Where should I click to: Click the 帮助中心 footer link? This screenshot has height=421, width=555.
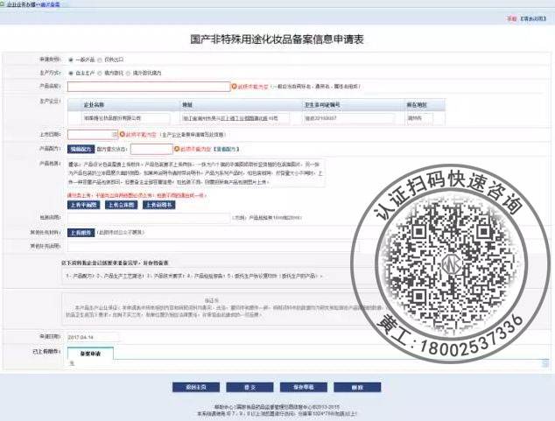point(223,407)
